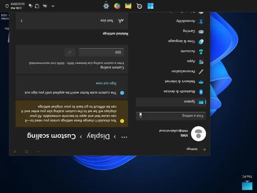Click the Settings gear taskbar icon
Image resolution: width=257 pixels, height=193 pixels.
coord(106,6)
